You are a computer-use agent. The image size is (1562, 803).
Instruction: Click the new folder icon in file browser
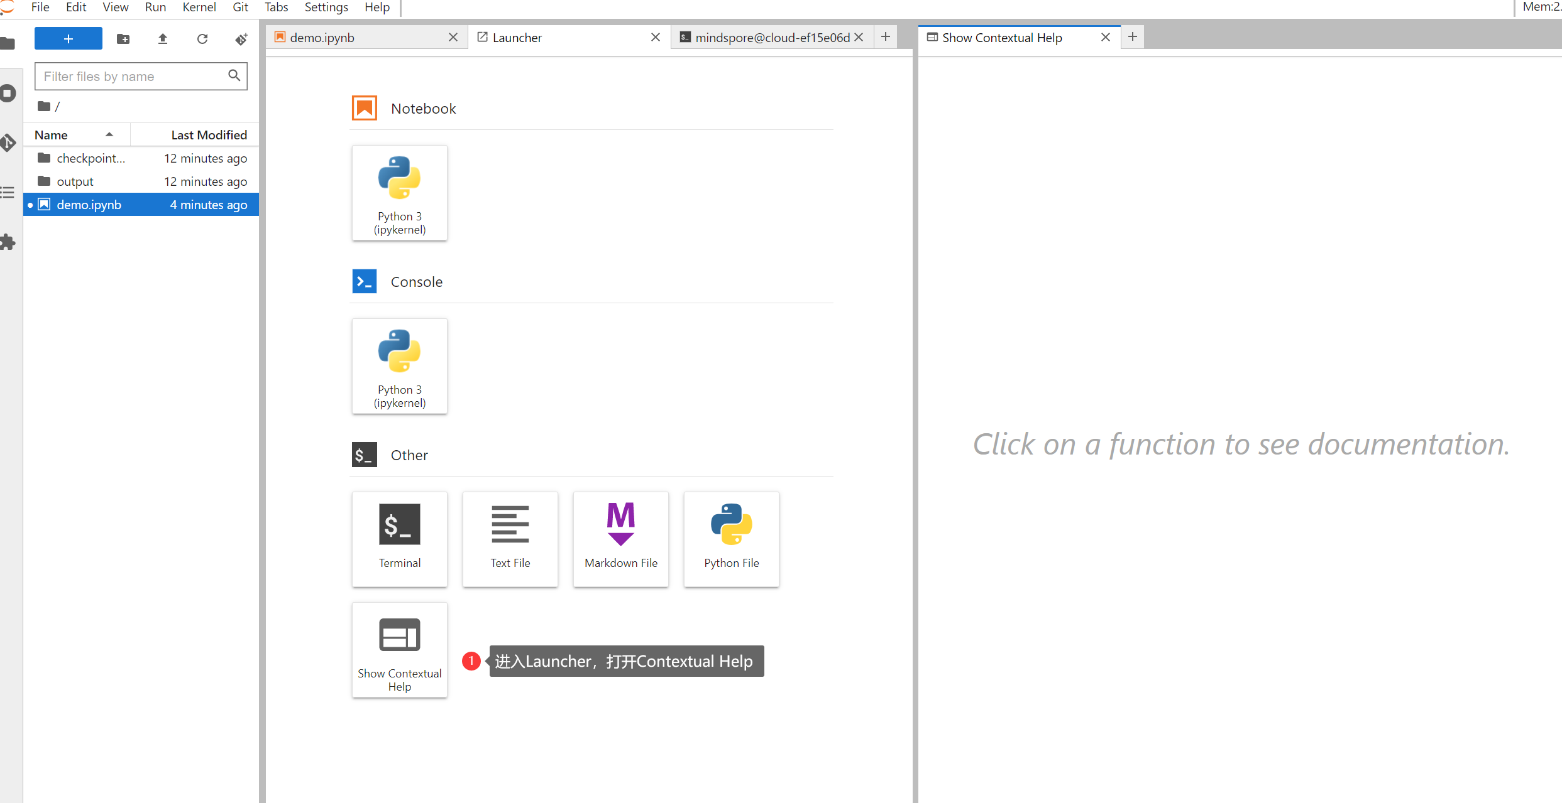[x=123, y=39]
